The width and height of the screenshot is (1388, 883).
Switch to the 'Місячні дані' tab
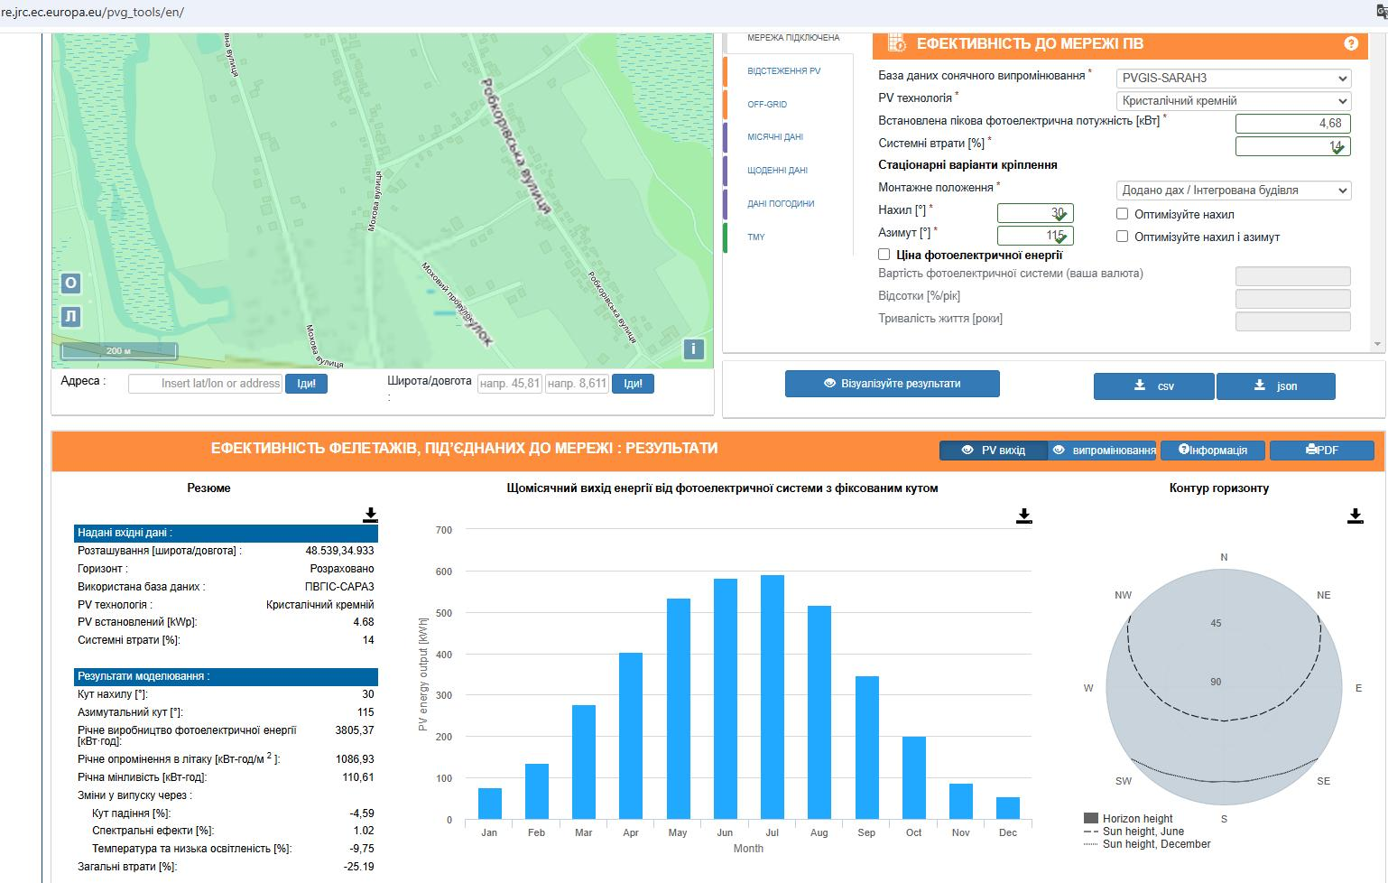(775, 137)
